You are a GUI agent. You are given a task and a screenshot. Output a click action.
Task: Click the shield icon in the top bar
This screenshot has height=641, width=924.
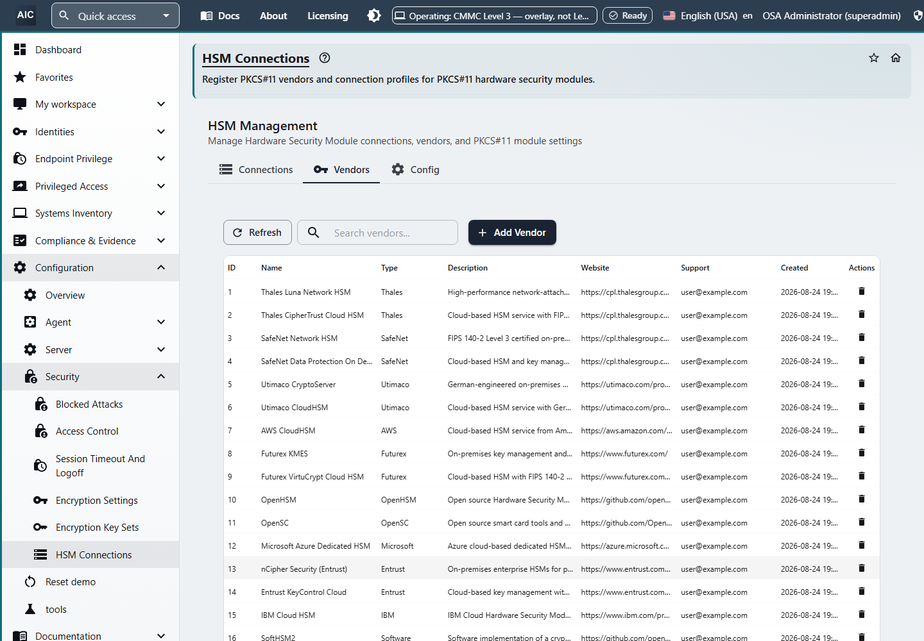[918, 15]
